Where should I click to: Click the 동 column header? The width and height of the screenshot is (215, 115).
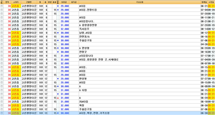click(x=40, y=2)
